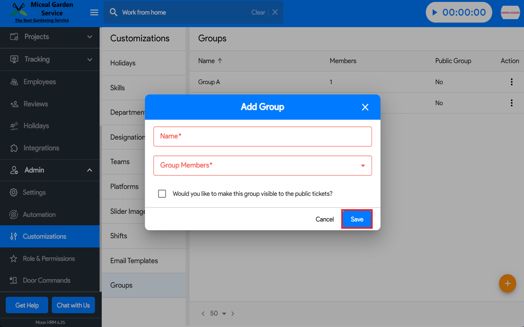Click the orange plus add button
Viewport: 524px width, 327px height.
507,283
